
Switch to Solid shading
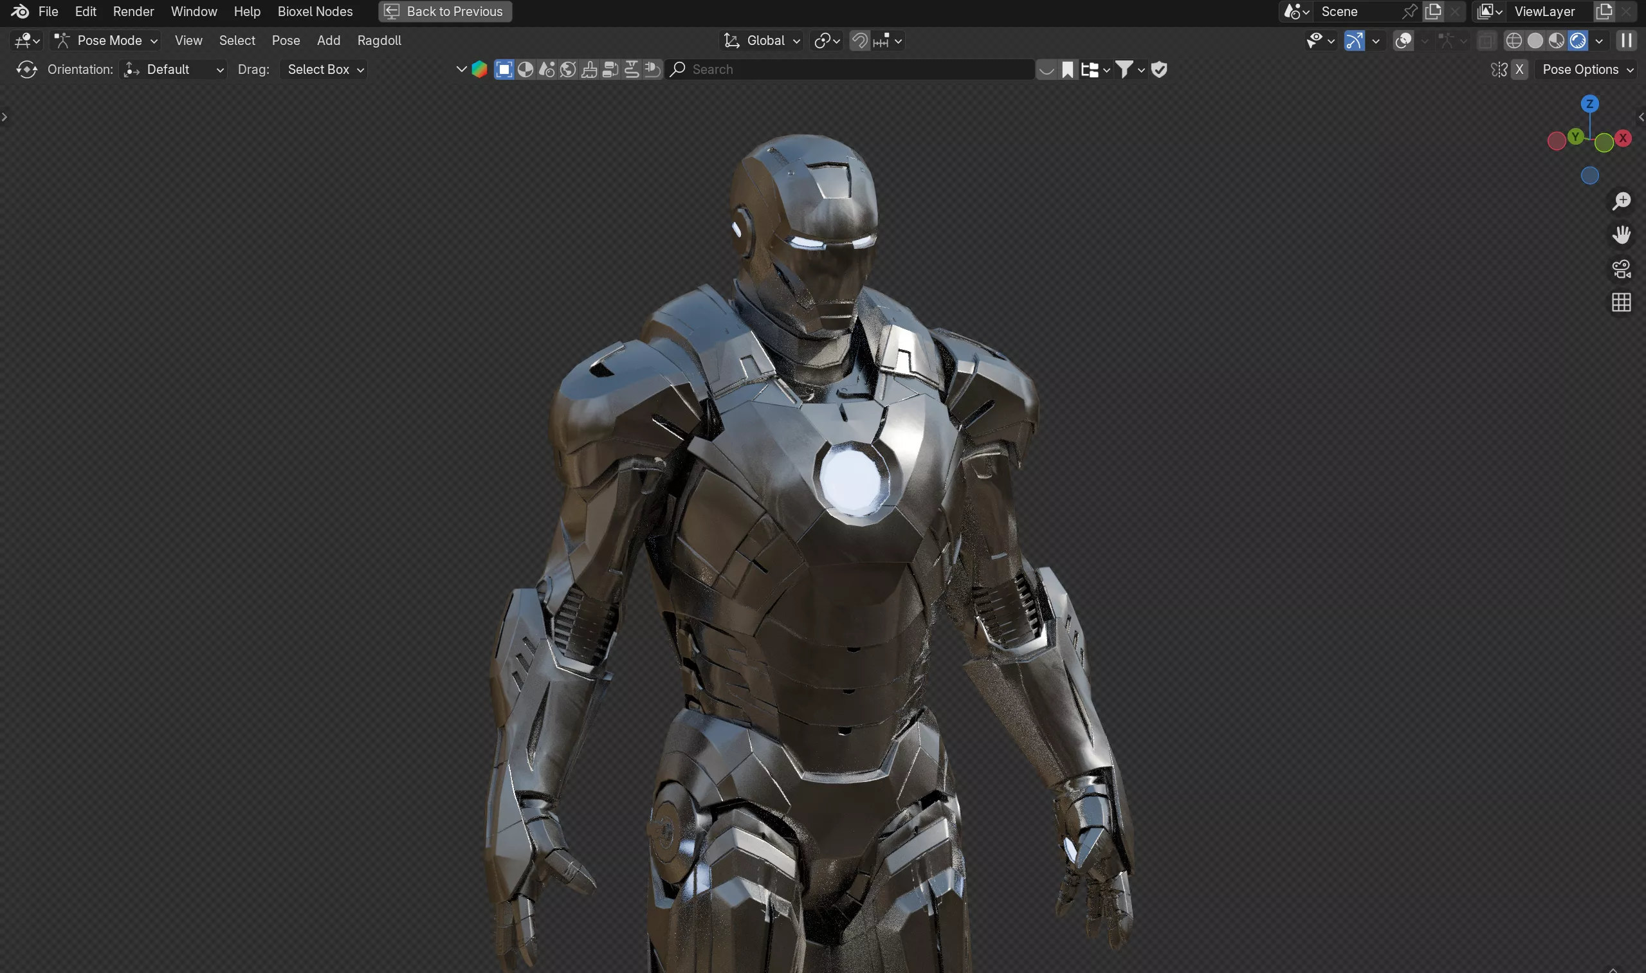click(x=1535, y=41)
